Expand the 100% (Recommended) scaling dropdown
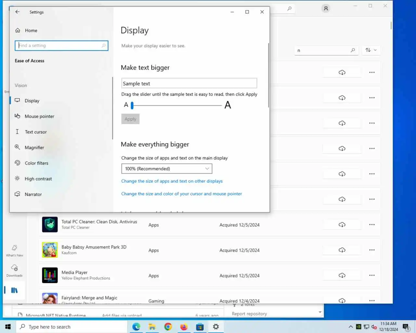The image size is (416, 333). point(167,168)
